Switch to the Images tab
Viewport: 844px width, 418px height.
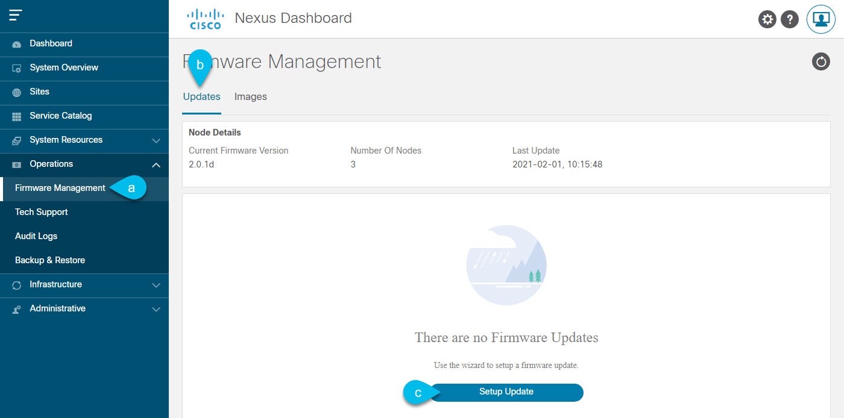coord(250,96)
